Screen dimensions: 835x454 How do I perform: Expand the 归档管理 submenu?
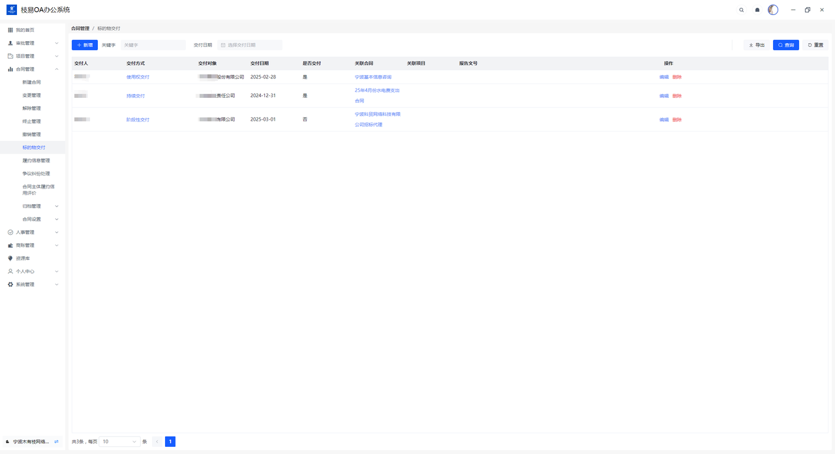57,206
